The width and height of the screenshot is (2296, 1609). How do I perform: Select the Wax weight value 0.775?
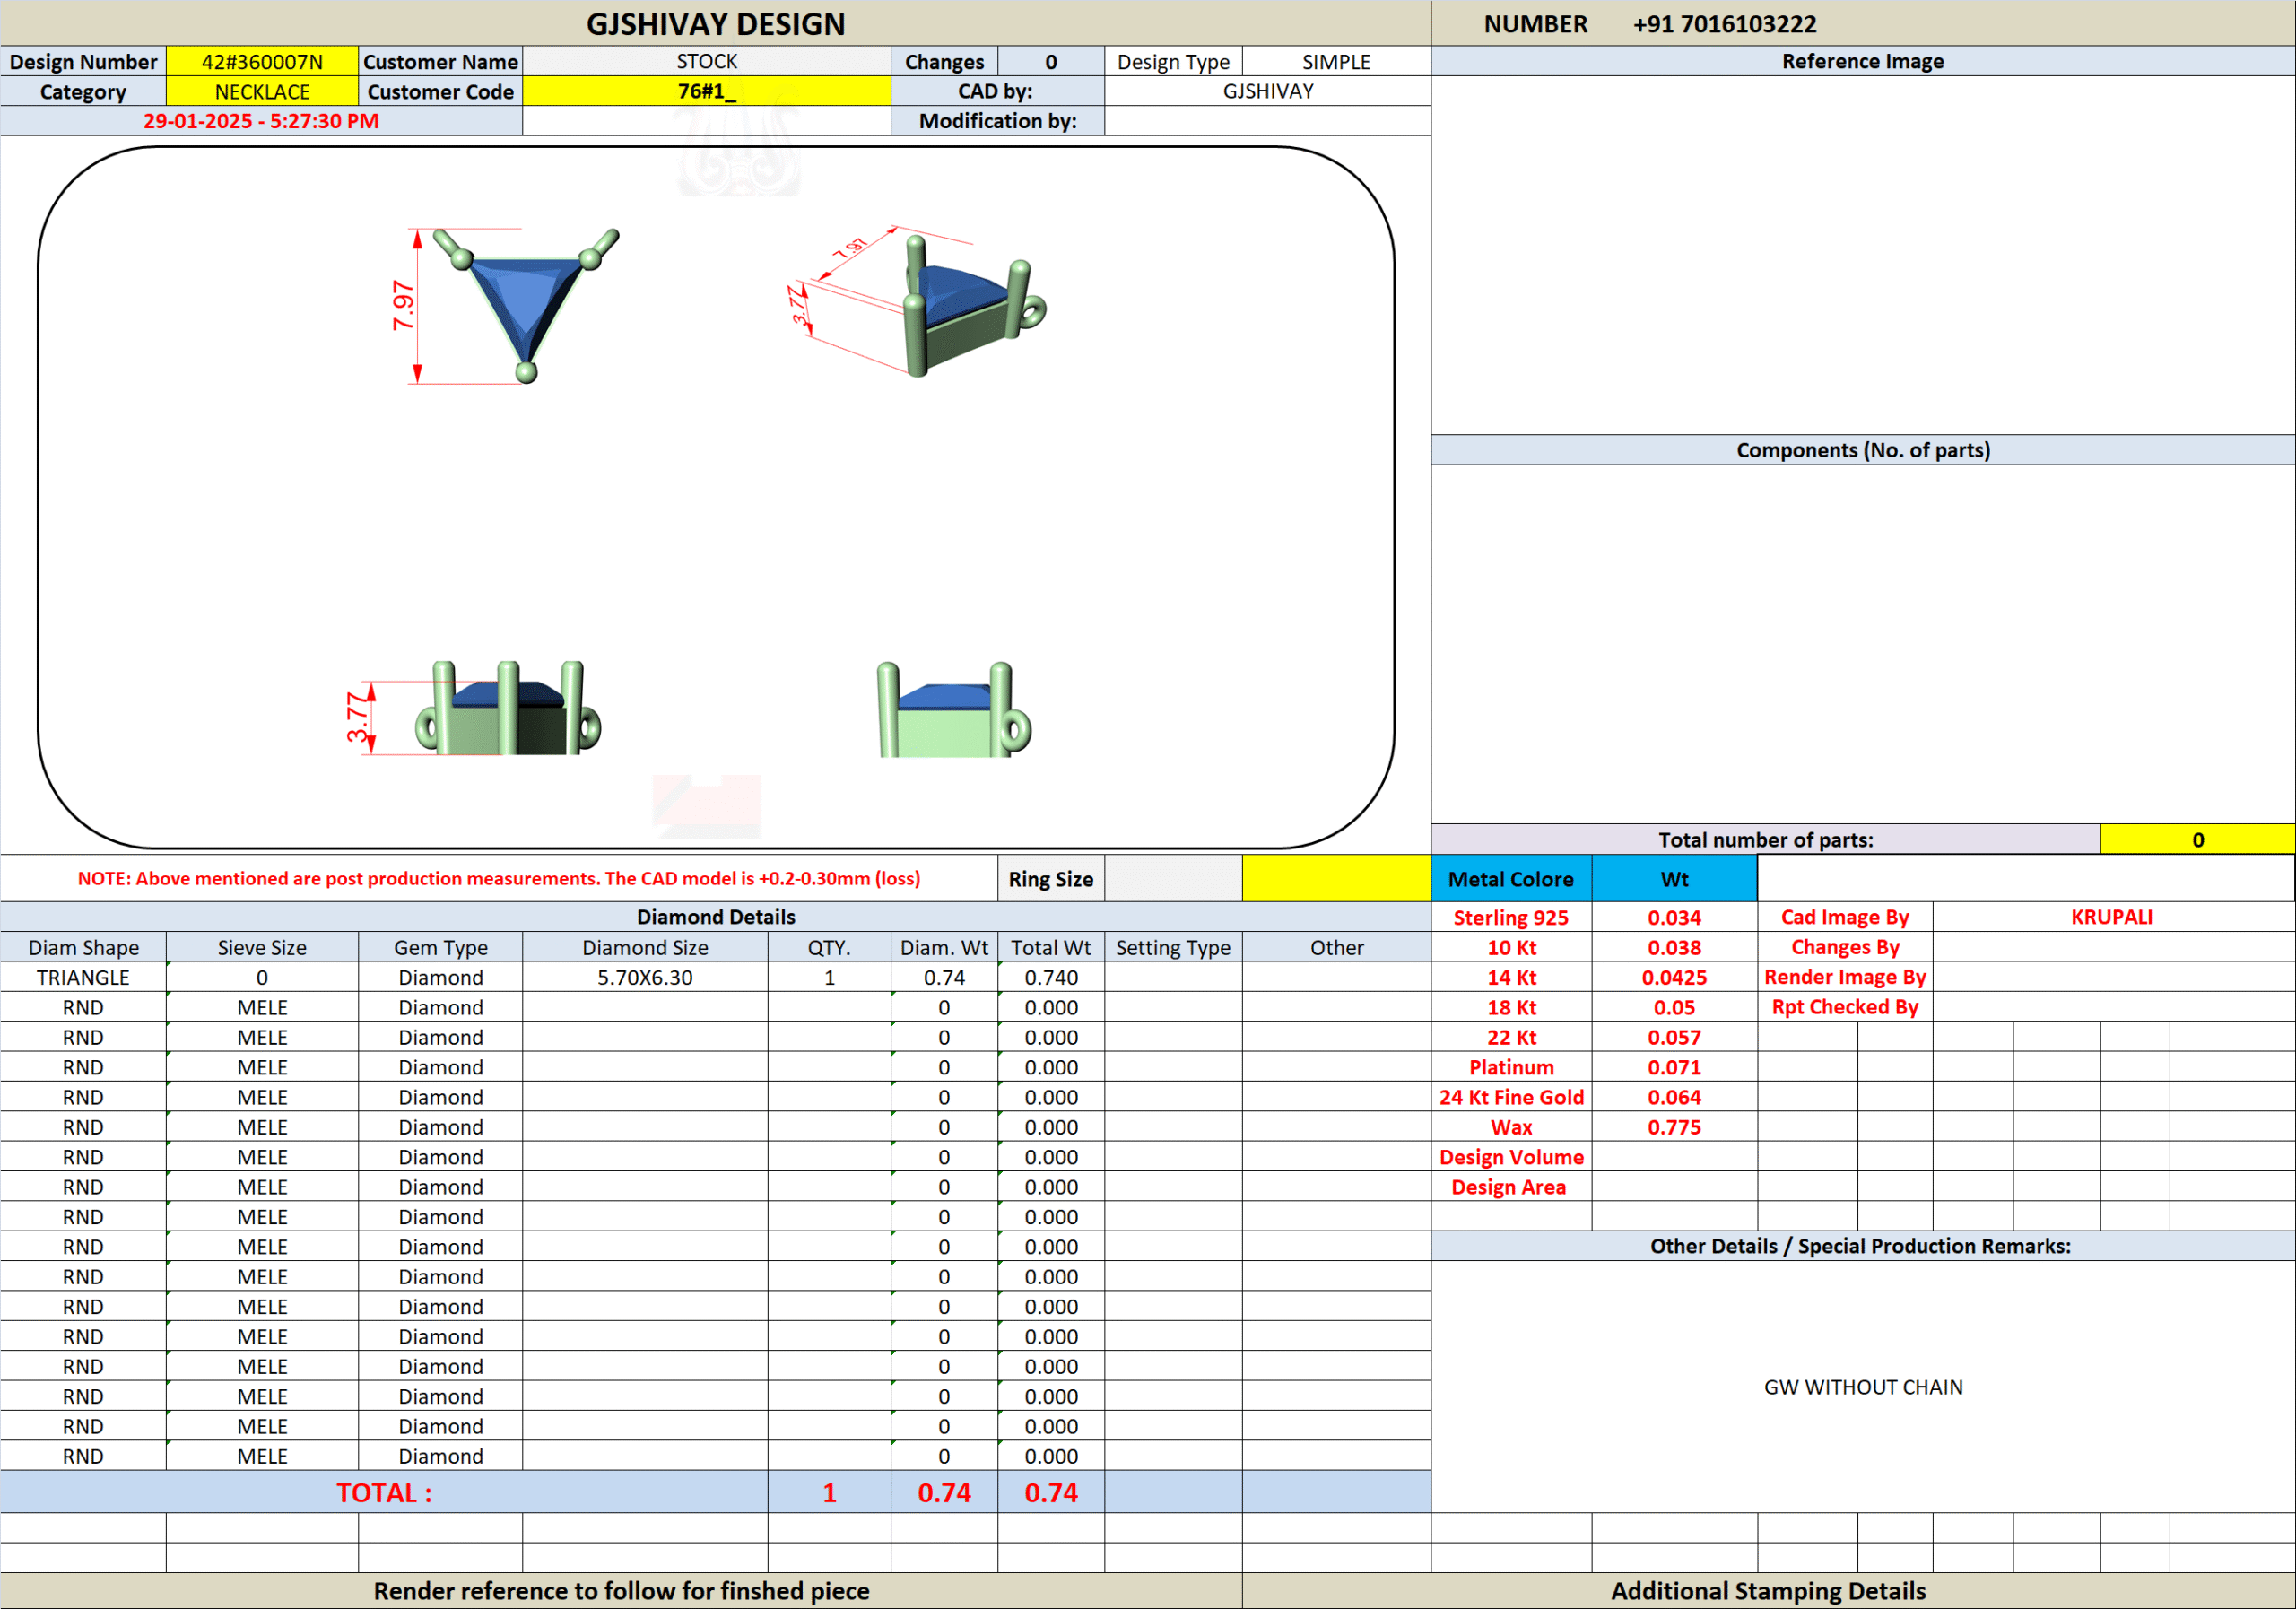pos(1674,1127)
